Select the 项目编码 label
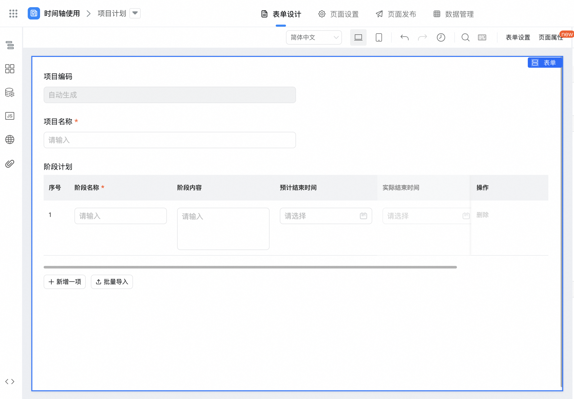 pos(58,76)
